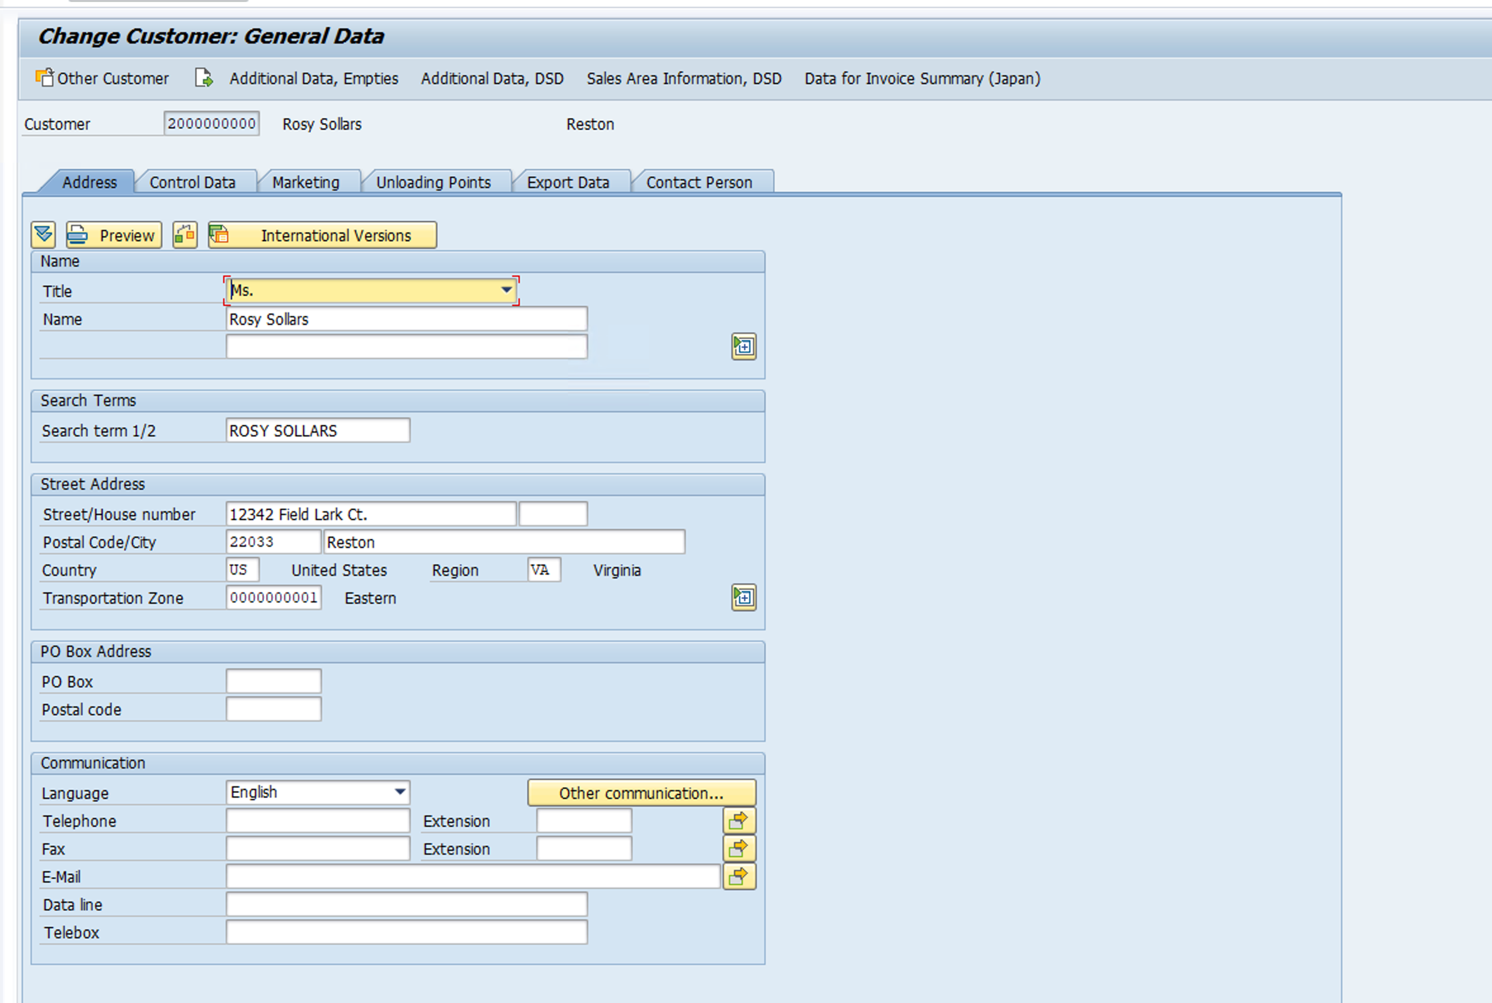1492x1003 pixels.
Task: Click the empty house number field
Action: 553,514
